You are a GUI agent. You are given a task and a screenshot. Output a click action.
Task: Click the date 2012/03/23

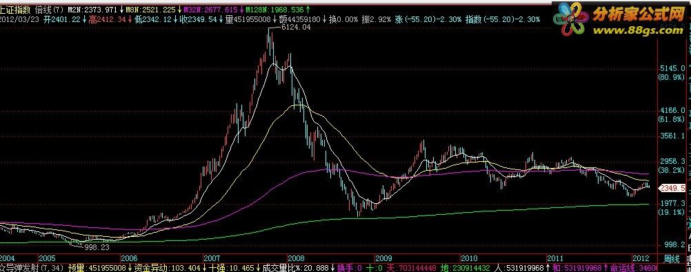(19, 19)
